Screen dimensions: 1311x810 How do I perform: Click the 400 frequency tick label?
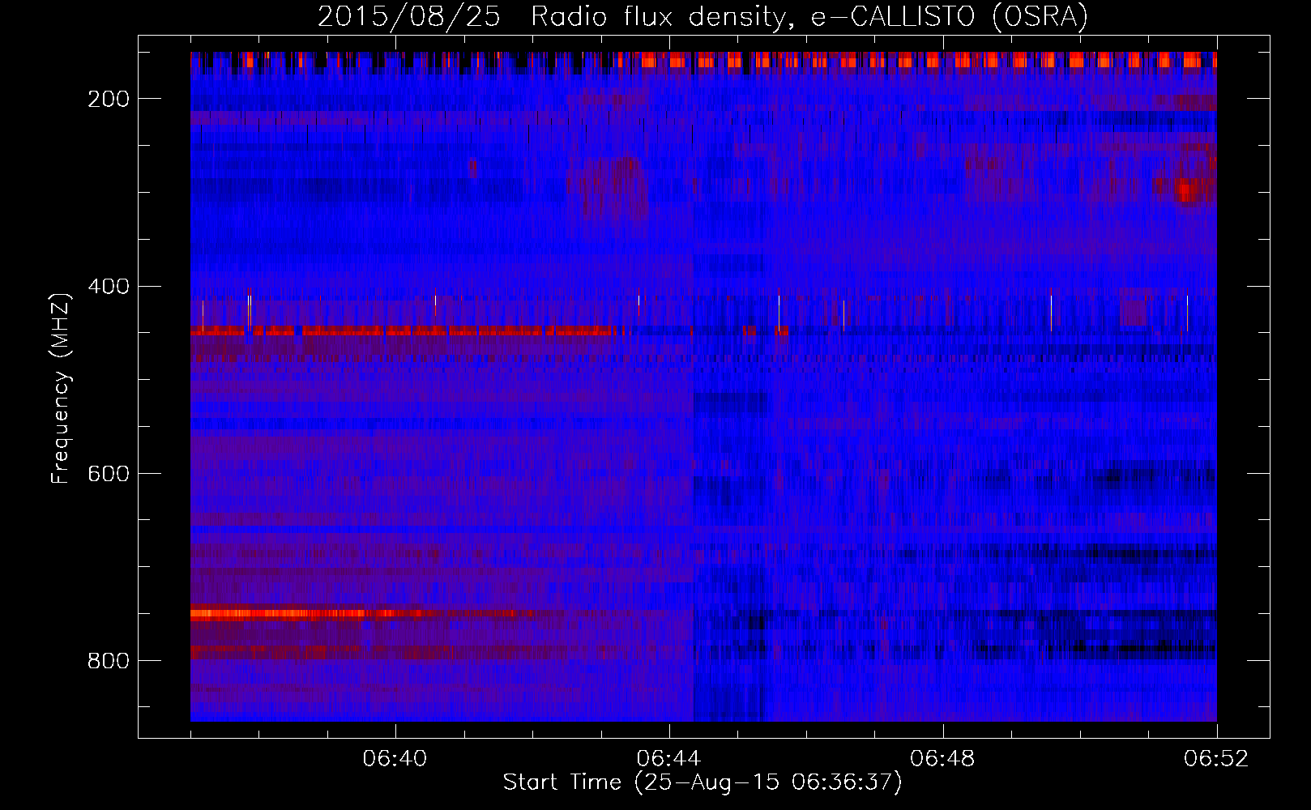[x=109, y=286]
